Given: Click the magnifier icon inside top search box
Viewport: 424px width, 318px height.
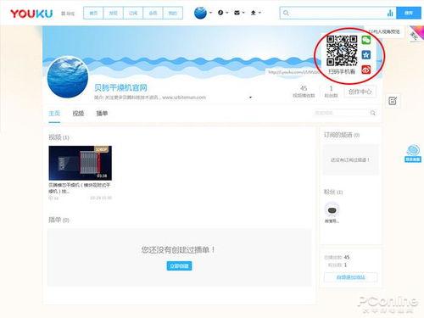Looking at the screenshot, I should (x=286, y=13).
